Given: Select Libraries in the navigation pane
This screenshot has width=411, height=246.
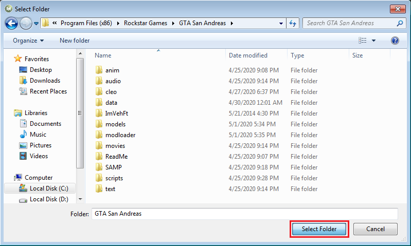Looking at the screenshot, I should 31,113.
